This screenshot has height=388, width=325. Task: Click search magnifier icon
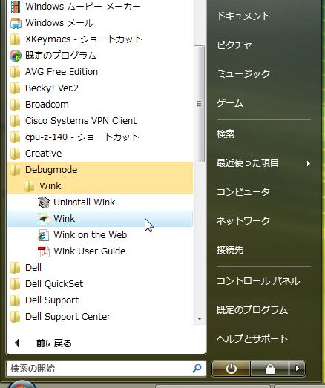197,368
